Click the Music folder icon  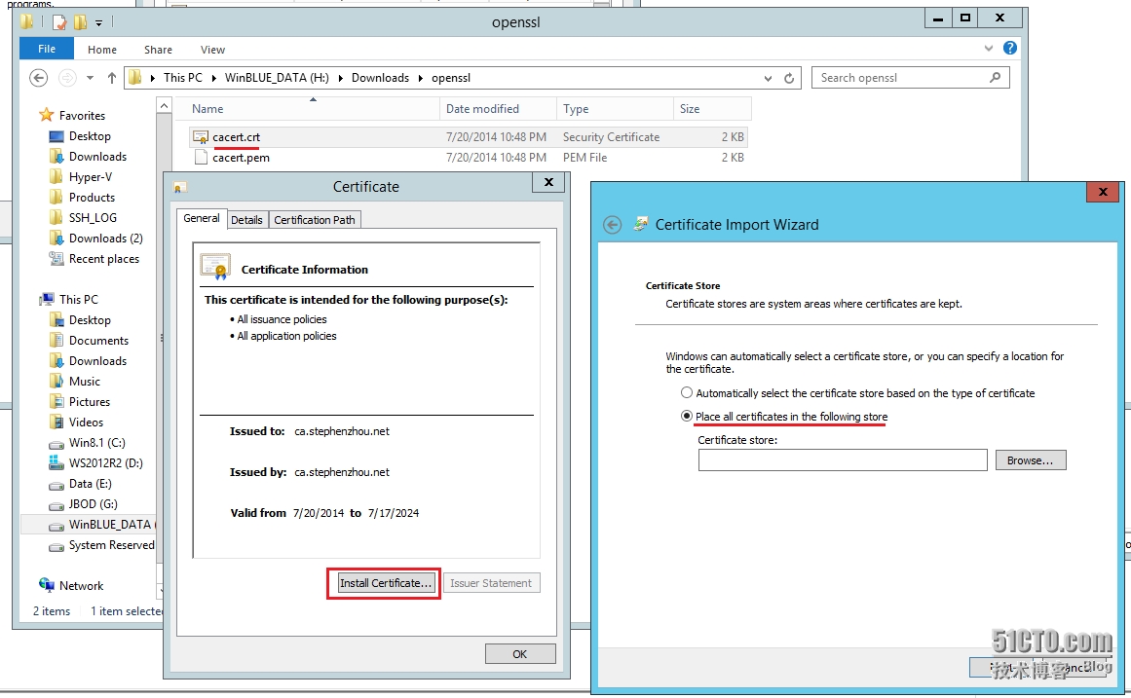click(57, 381)
